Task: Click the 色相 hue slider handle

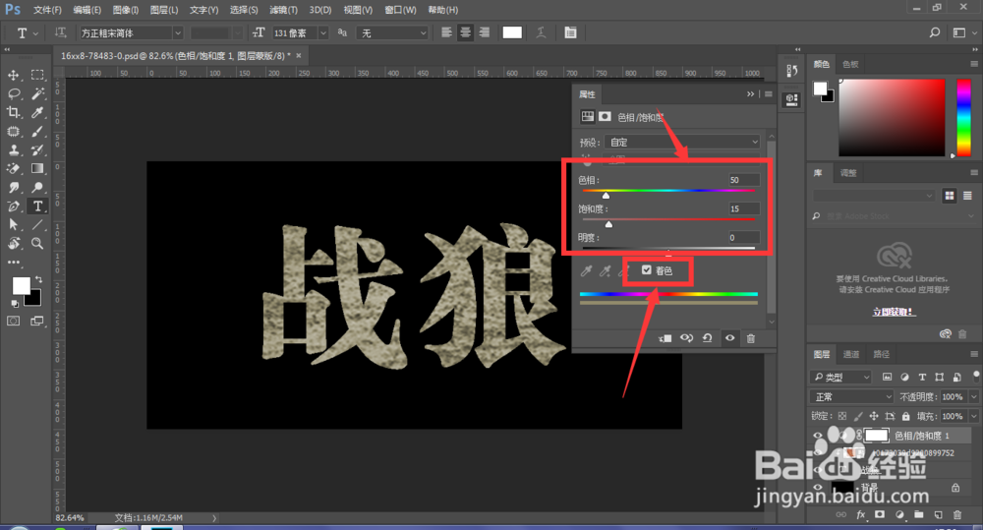Action: pyautogui.click(x=606, y=196)
